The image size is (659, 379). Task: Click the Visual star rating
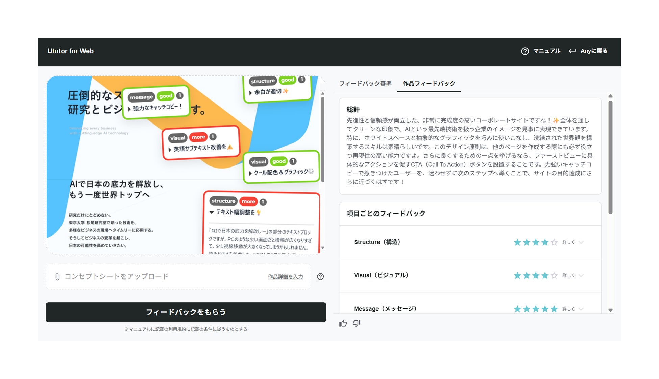click(536, 275)
